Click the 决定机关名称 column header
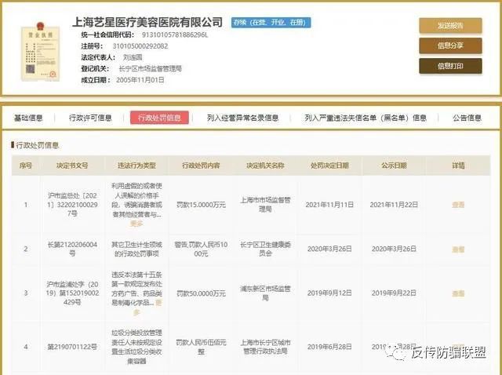 [265, 166]
